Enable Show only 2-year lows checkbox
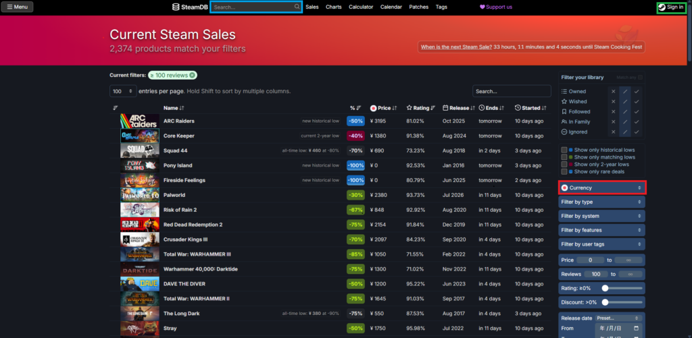 [x=564, y=165]
